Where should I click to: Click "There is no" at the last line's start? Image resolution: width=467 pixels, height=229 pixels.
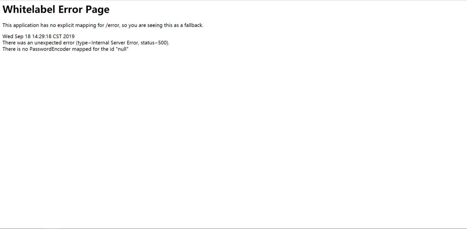(15, 49)
